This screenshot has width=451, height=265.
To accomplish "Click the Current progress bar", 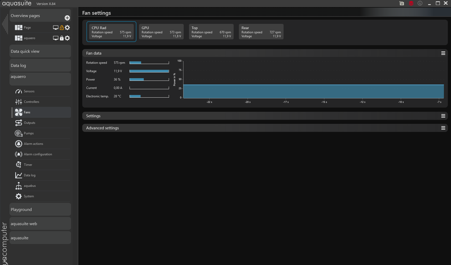I will [149, 88].
